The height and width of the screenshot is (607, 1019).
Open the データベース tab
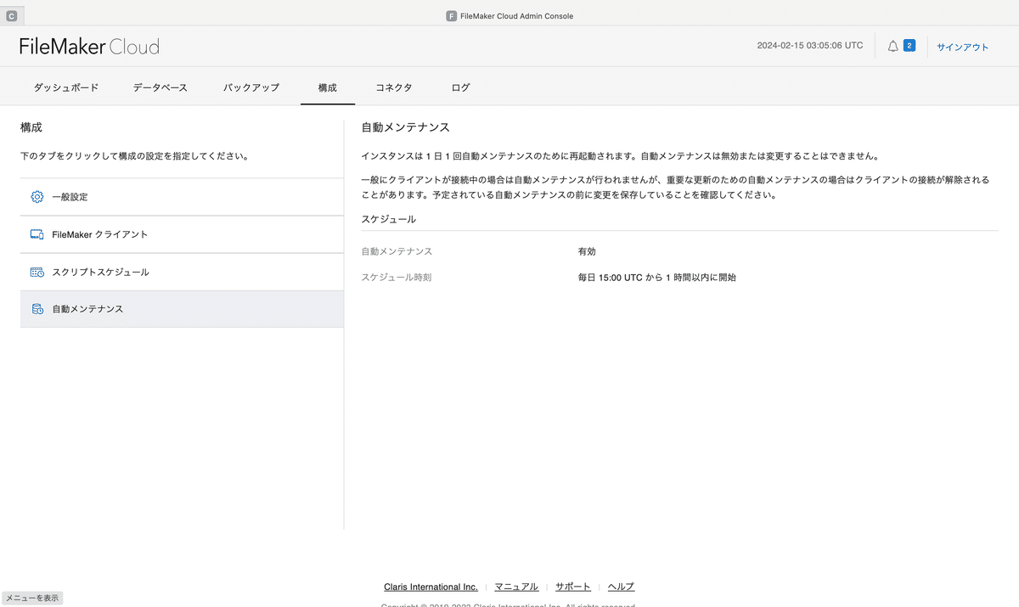tap(160, 87)
